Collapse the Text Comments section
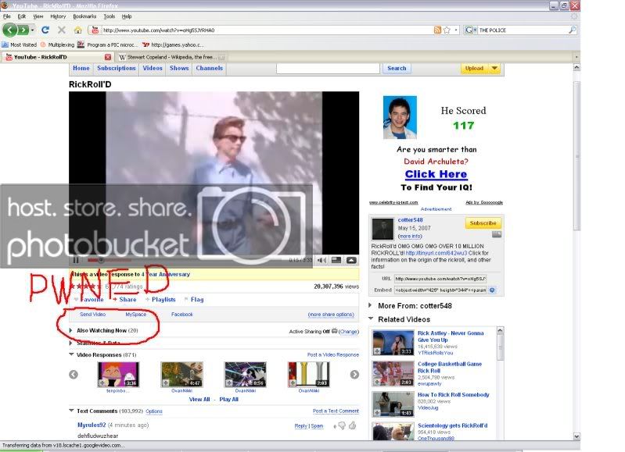The height and width of the screenshot is (452, 625). pyautogui.click(x=71, y=410)
